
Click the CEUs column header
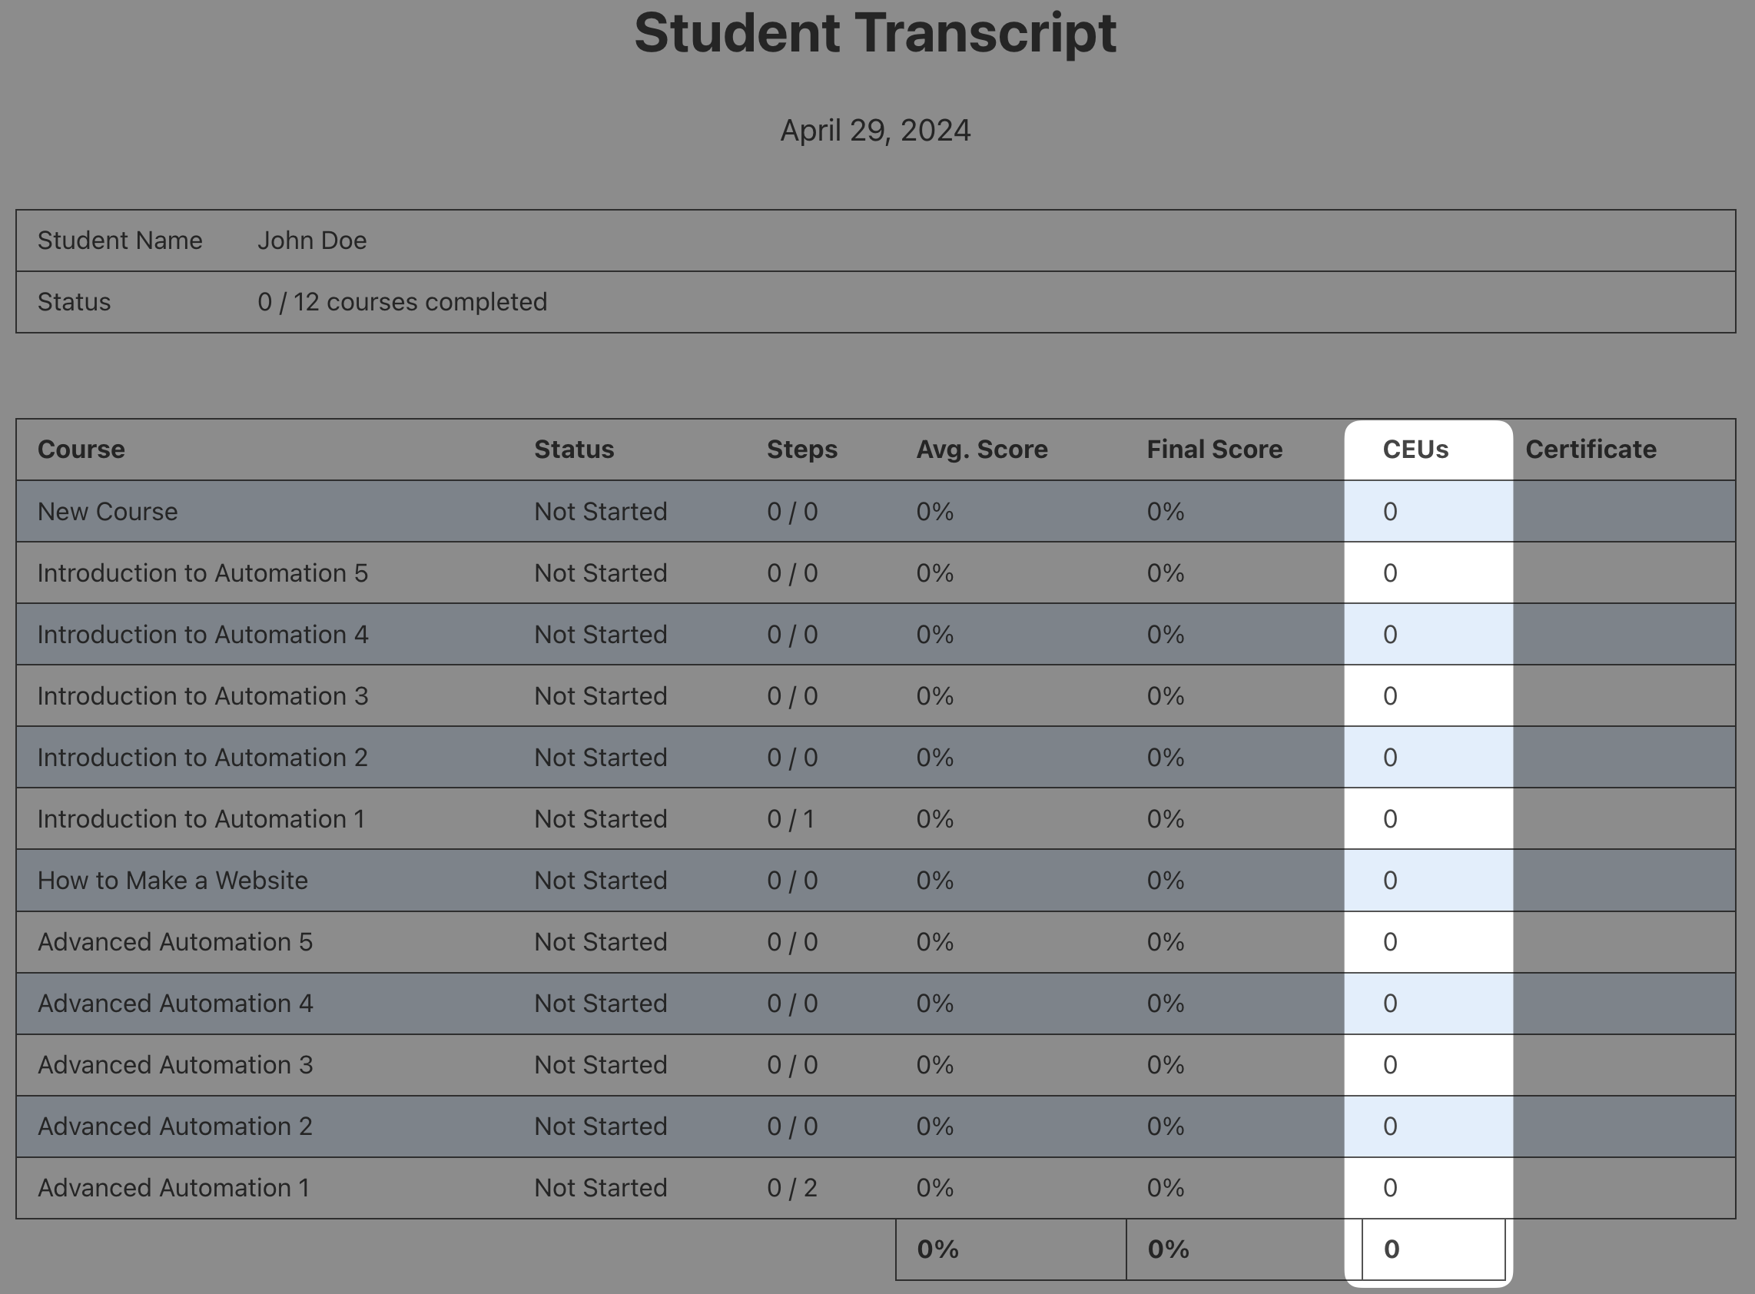(1415, 450)
